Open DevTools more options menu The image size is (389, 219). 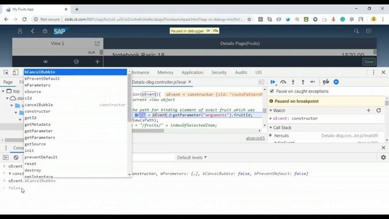pyautogui.click(x=374, y=72)
